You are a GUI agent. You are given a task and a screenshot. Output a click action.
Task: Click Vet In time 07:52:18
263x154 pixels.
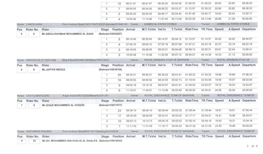click(163, 44)
